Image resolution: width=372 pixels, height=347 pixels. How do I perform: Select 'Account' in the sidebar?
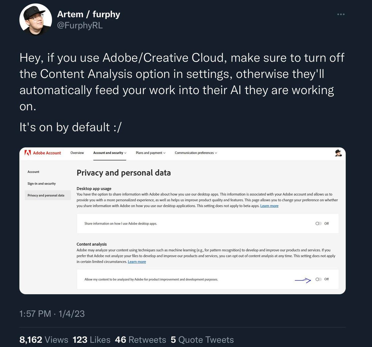(33, 172)
